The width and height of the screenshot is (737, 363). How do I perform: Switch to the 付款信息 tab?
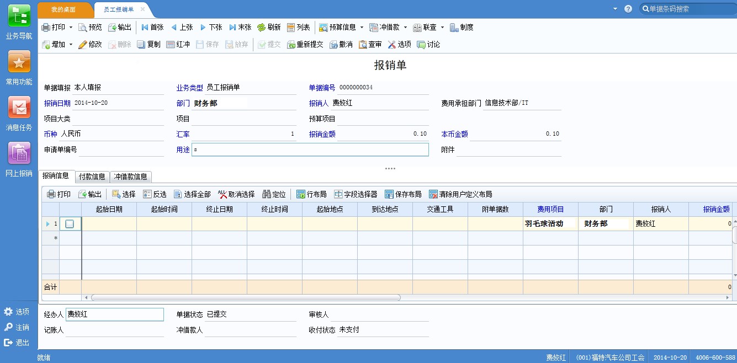(x=92, y=177)
